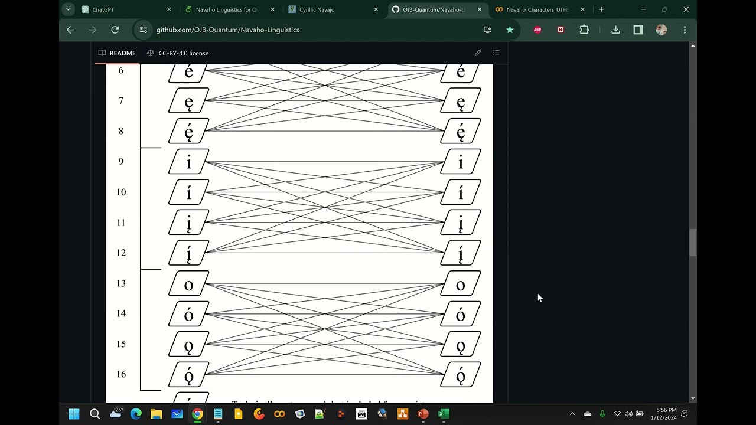This screenshot has width=756, height=425.
Task: Edit the README with the pencil icon
Action: (478, 53)
